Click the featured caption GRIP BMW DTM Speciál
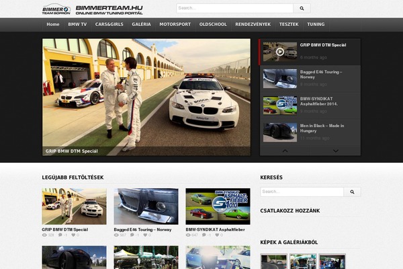 (71, 151)
